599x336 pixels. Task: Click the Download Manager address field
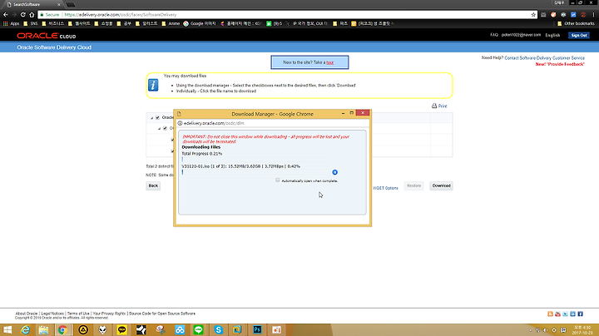[x=273, y=123]
